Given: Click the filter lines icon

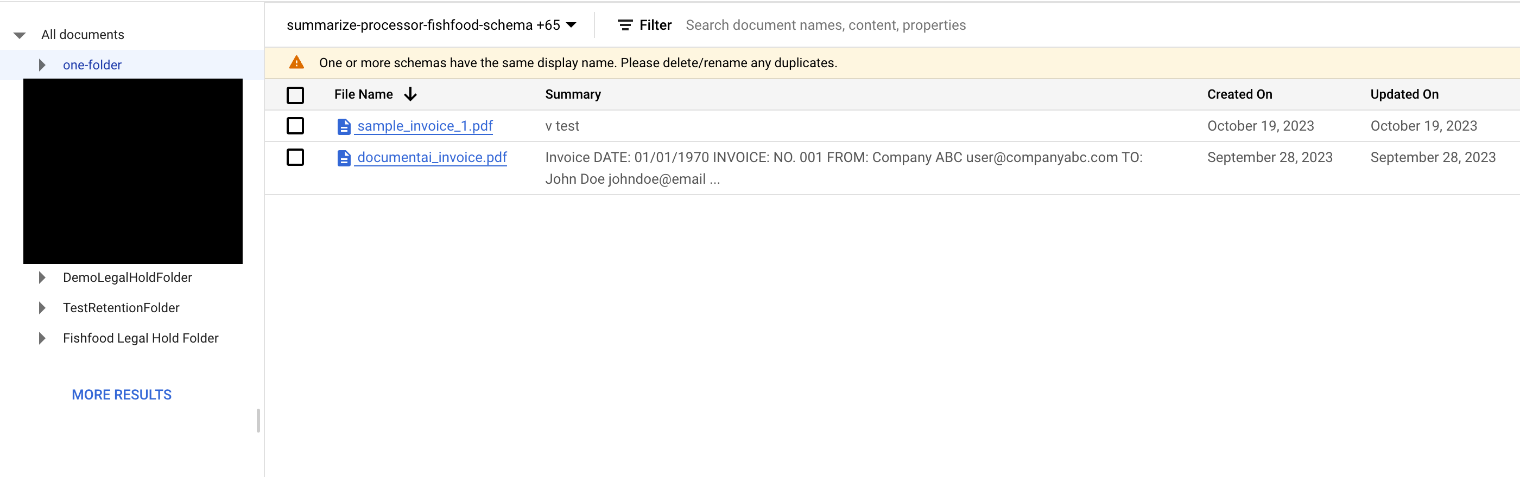Looking at the screenshot, I should point(625,25).
